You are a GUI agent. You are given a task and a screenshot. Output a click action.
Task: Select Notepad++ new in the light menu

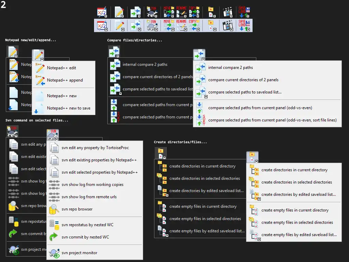[x=64, y=96]
